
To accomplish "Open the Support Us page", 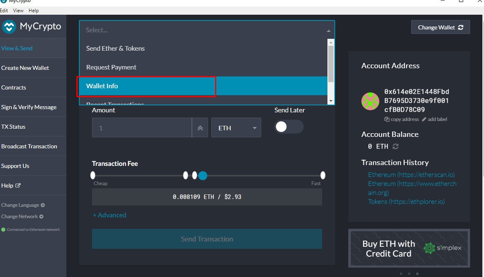I will [33, 166].
